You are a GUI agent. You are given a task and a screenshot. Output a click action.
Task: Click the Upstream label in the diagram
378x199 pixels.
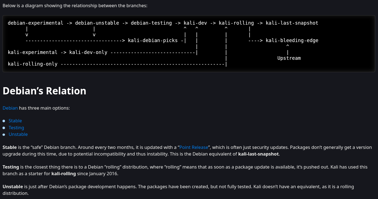pos(289,58)
